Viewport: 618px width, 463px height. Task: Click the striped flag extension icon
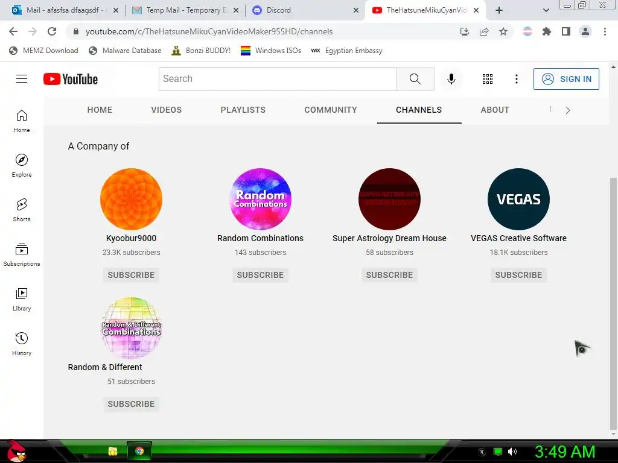tap(527, 31)
